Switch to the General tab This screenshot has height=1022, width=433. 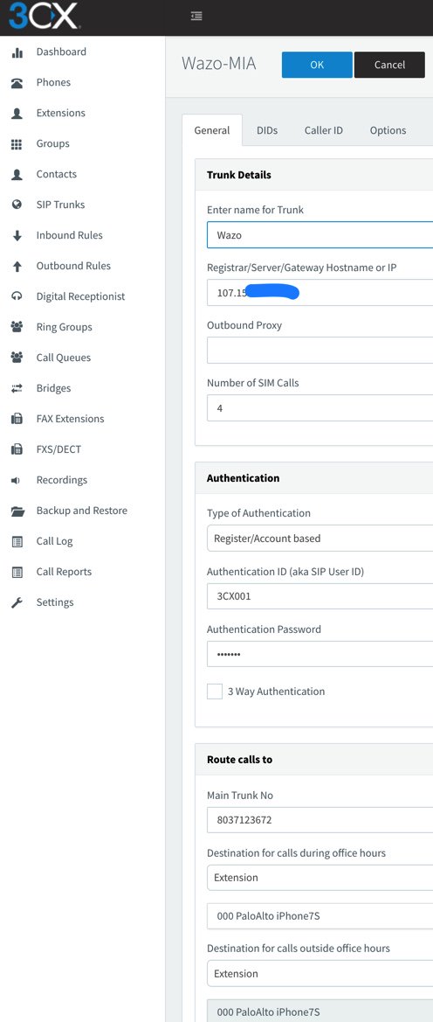click(212, 130)
